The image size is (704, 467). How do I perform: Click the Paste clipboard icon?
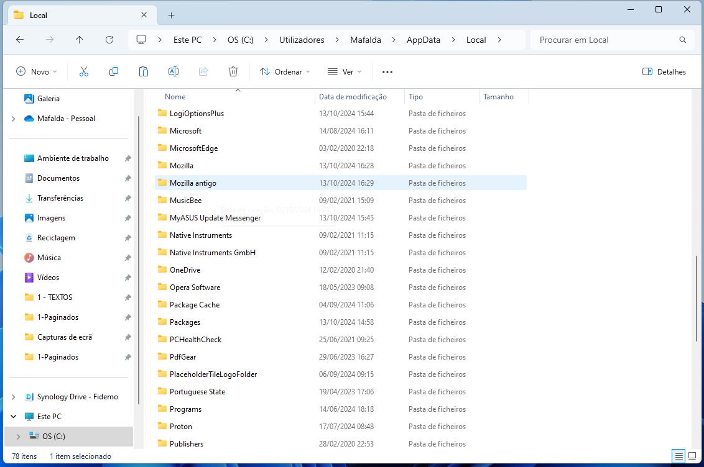point(144,71)
